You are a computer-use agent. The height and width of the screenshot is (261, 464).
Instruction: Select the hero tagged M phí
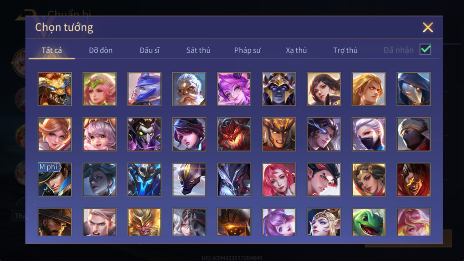pos(55,180)
